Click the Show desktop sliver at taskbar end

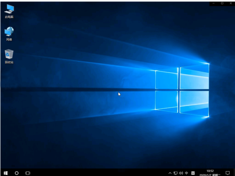(x=234, y=172)
